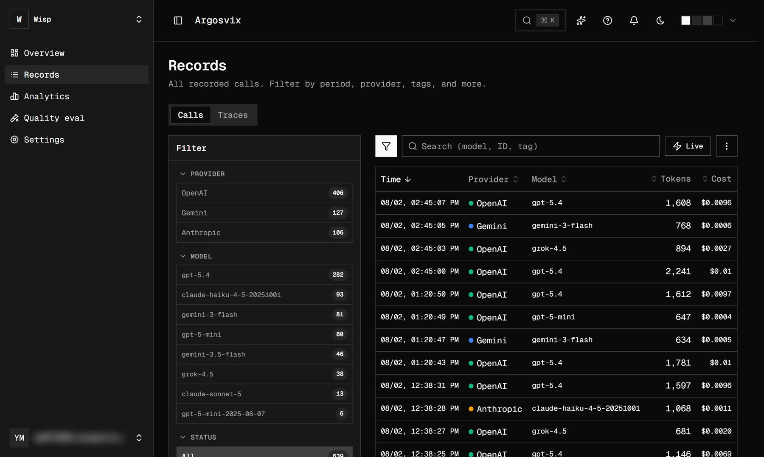Select the Calls tab
Viewport: 764px width, 457px height.
pyautogui.click(x=190, y=115)
